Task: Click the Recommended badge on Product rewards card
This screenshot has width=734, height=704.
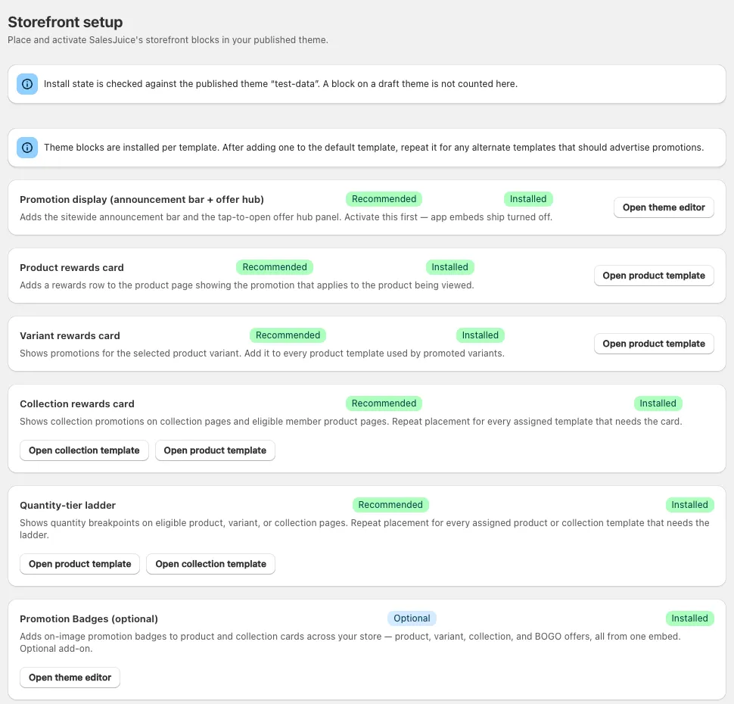Action: pyautogui.click(x=275, y=267)
